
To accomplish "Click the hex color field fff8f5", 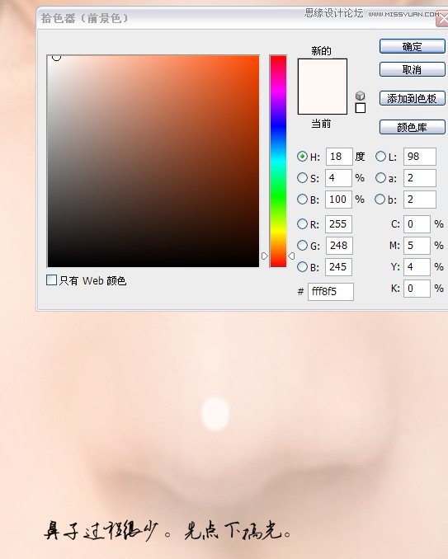I will pyautogui.click(x=331, y=292).
